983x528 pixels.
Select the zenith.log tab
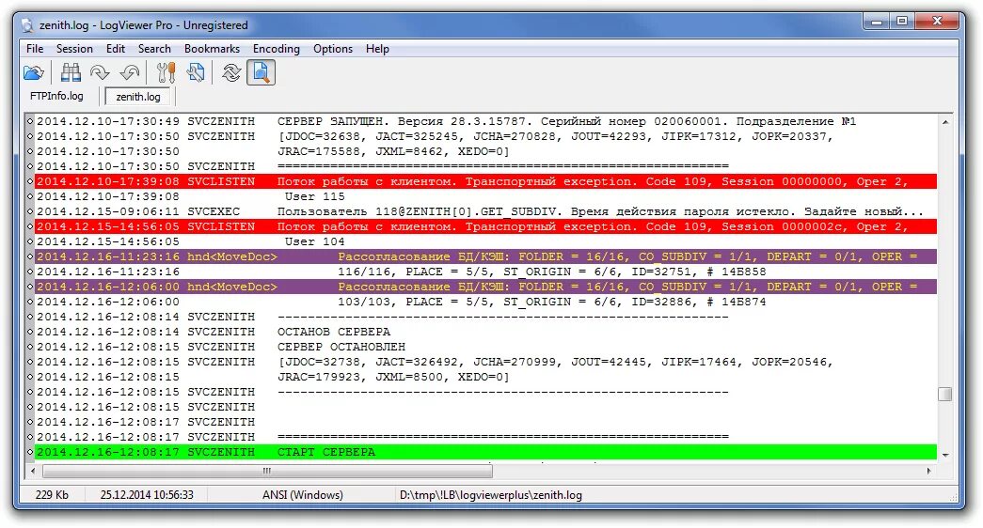click(x=138, y=97)
